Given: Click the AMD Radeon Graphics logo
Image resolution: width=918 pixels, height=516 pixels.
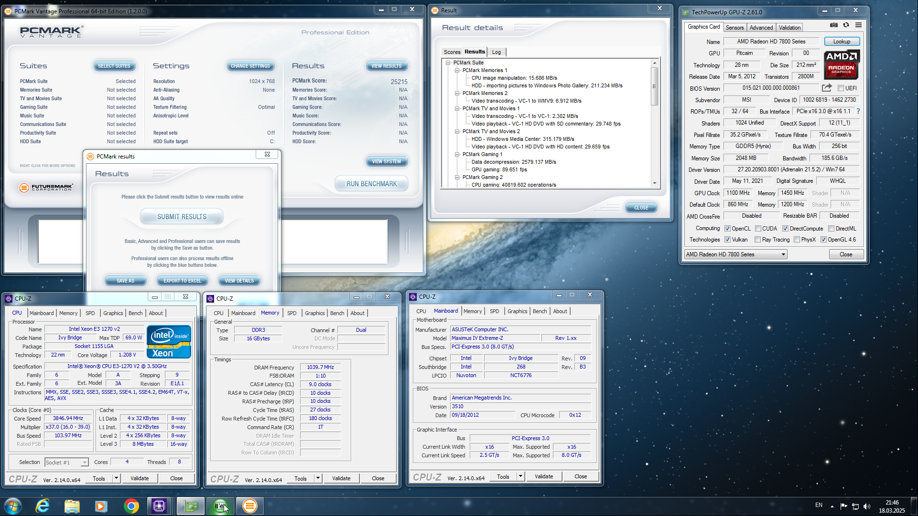Looking at the screenshot, I should 842,64.
